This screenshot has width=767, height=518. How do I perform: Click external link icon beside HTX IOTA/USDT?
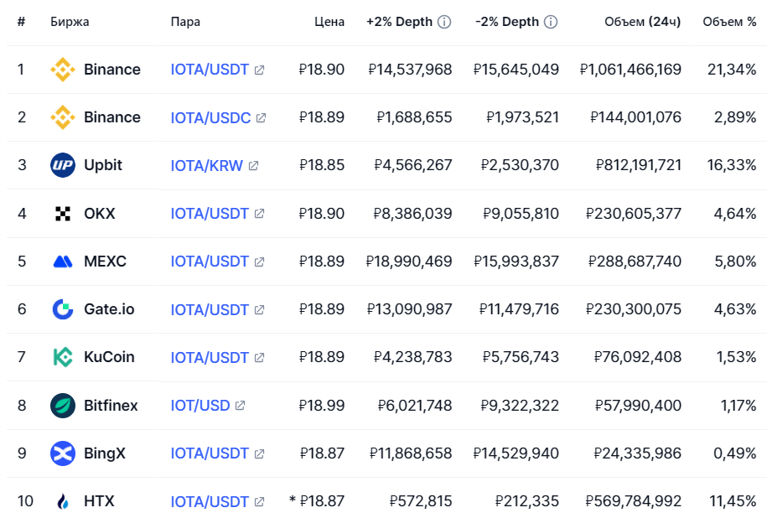[x=259, y=502]
